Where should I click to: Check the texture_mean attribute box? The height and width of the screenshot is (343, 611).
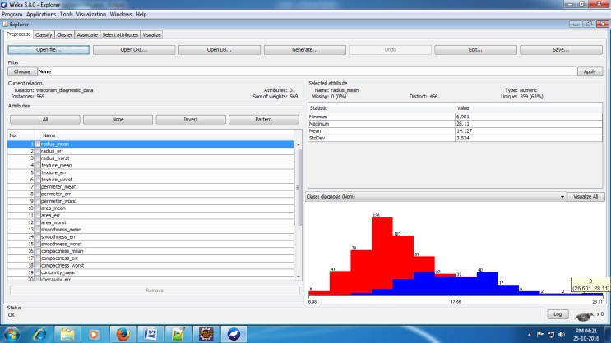click(x=37, y=166)
